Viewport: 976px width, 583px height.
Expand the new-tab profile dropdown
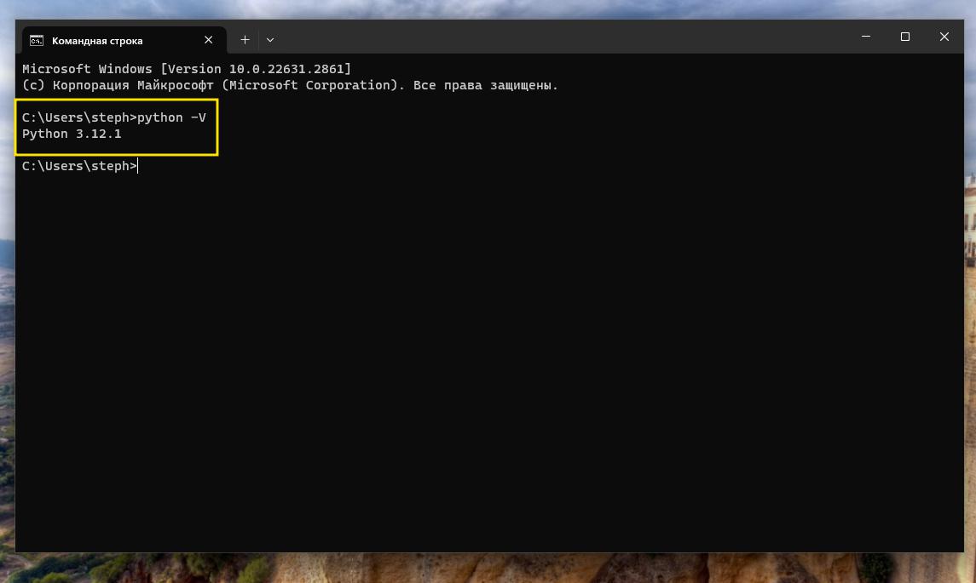(270, 40)
